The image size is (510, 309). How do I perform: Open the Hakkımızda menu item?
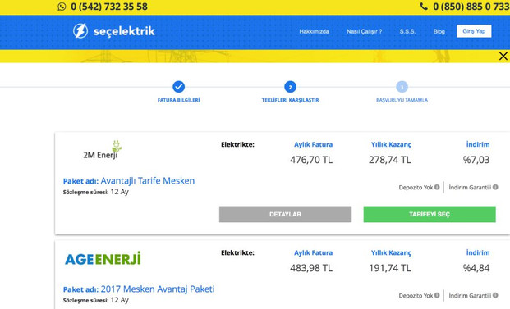314,31
